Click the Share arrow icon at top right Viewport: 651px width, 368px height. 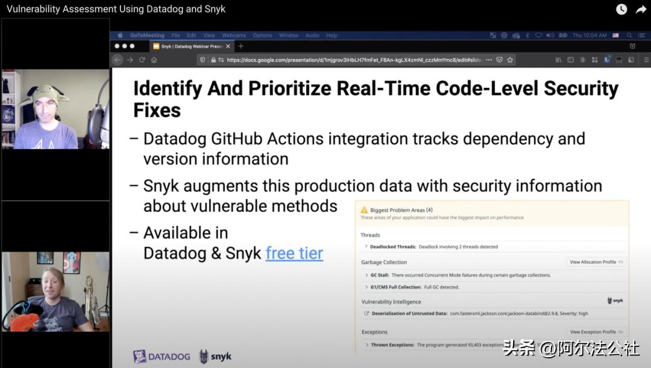coord(641,9)
